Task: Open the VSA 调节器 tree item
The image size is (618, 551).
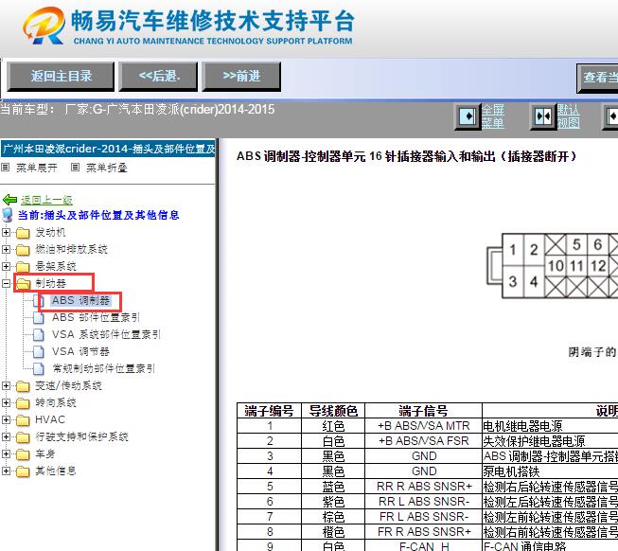Action: click(x=80, y=351)
